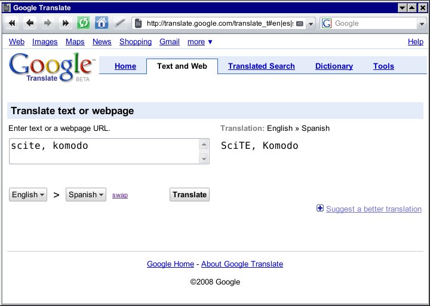Click the text box scroll down arrow
430x306 pixels.
point(204,158)
